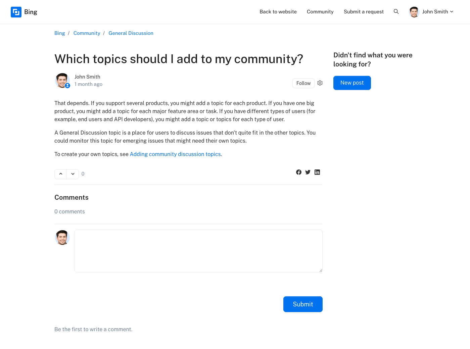The height and width of the screenshot is (349, 470).
Task: Click the Bing logo icon
Action: (x=16, y=12)
